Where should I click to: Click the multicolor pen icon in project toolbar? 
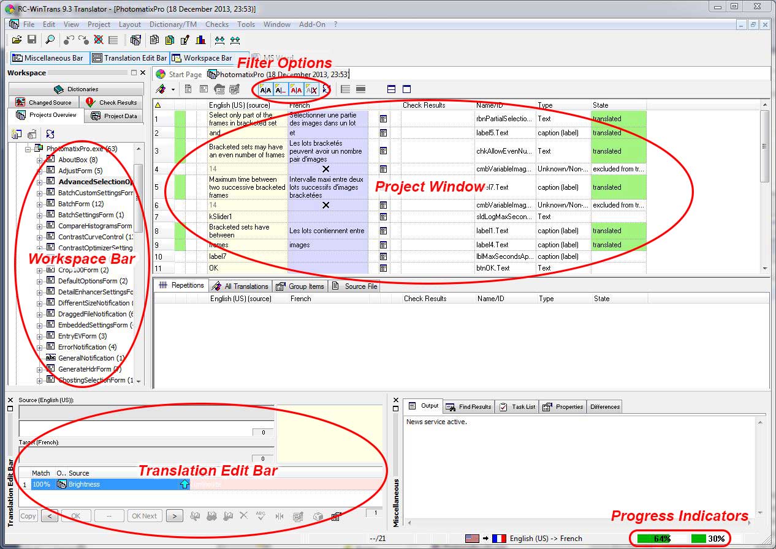[x=161, y=89]
